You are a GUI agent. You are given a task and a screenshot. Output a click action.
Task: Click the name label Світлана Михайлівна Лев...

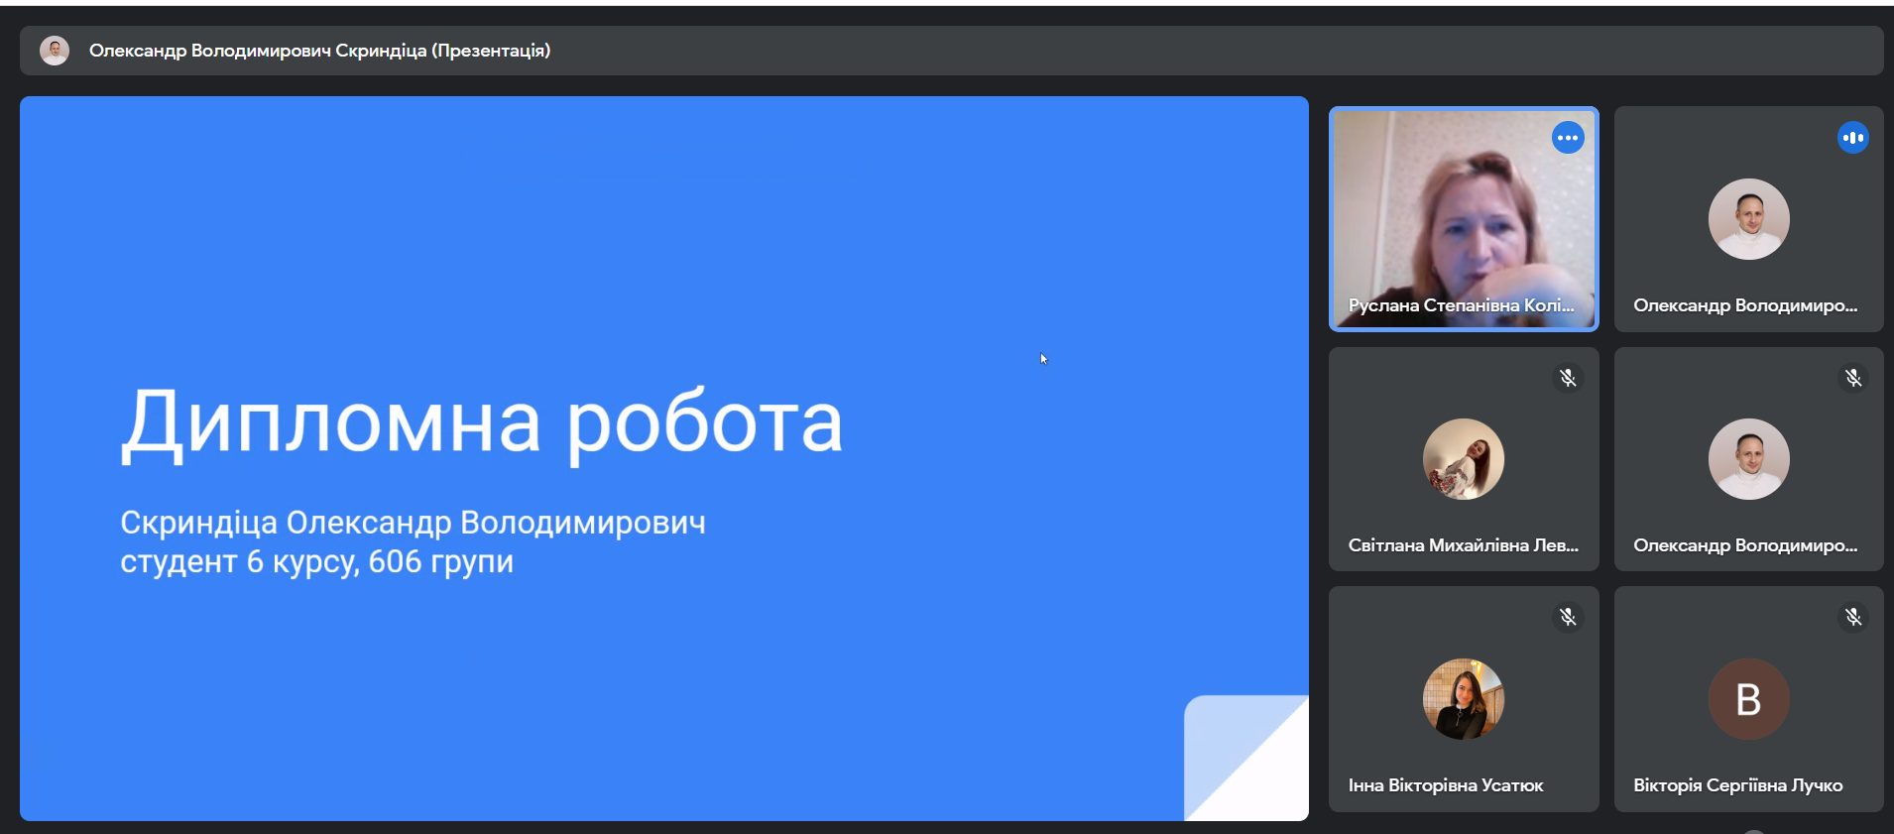pos(1463,545)
